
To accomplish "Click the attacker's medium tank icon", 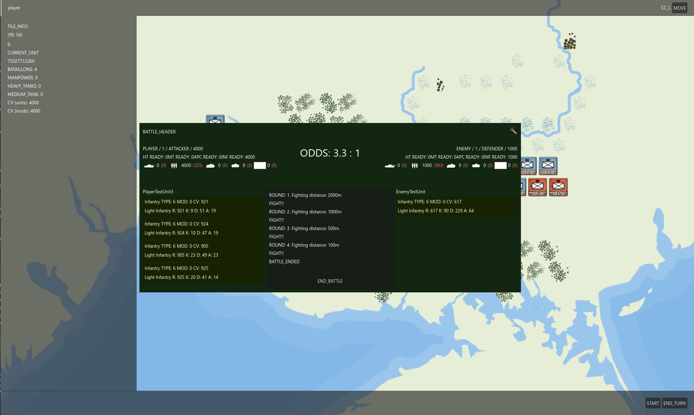I will pyautogui.click(x=210, y=166).
